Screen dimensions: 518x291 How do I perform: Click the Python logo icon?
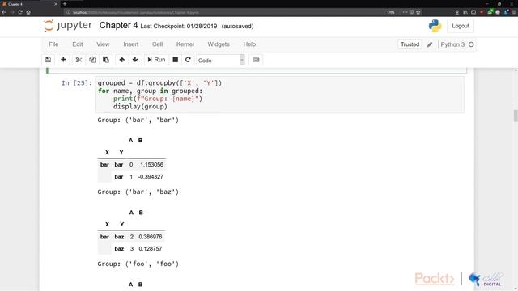click(x=435, y=26)
